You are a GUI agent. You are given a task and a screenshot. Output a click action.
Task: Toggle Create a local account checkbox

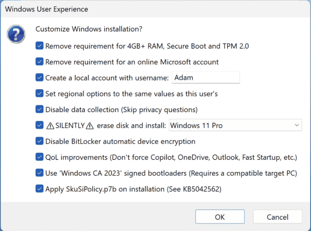click(39, 78)
